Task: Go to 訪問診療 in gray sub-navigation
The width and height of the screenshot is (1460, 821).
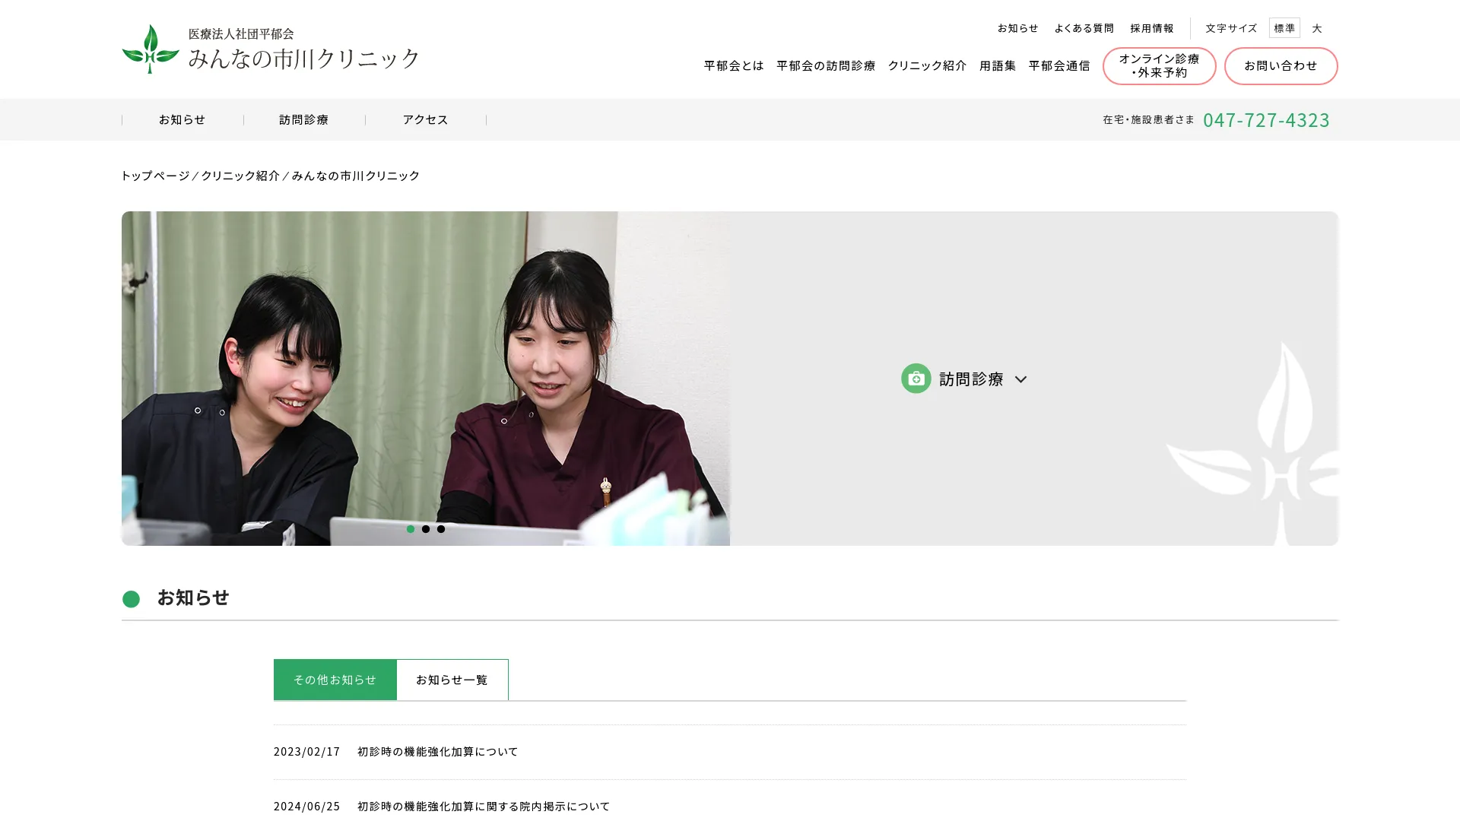Action: pos(304,119)
